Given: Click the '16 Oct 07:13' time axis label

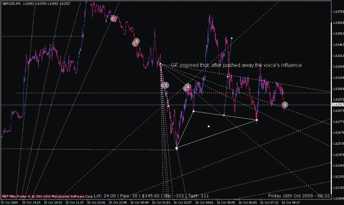Looking at the screenshot, I should tap(269, 203).
